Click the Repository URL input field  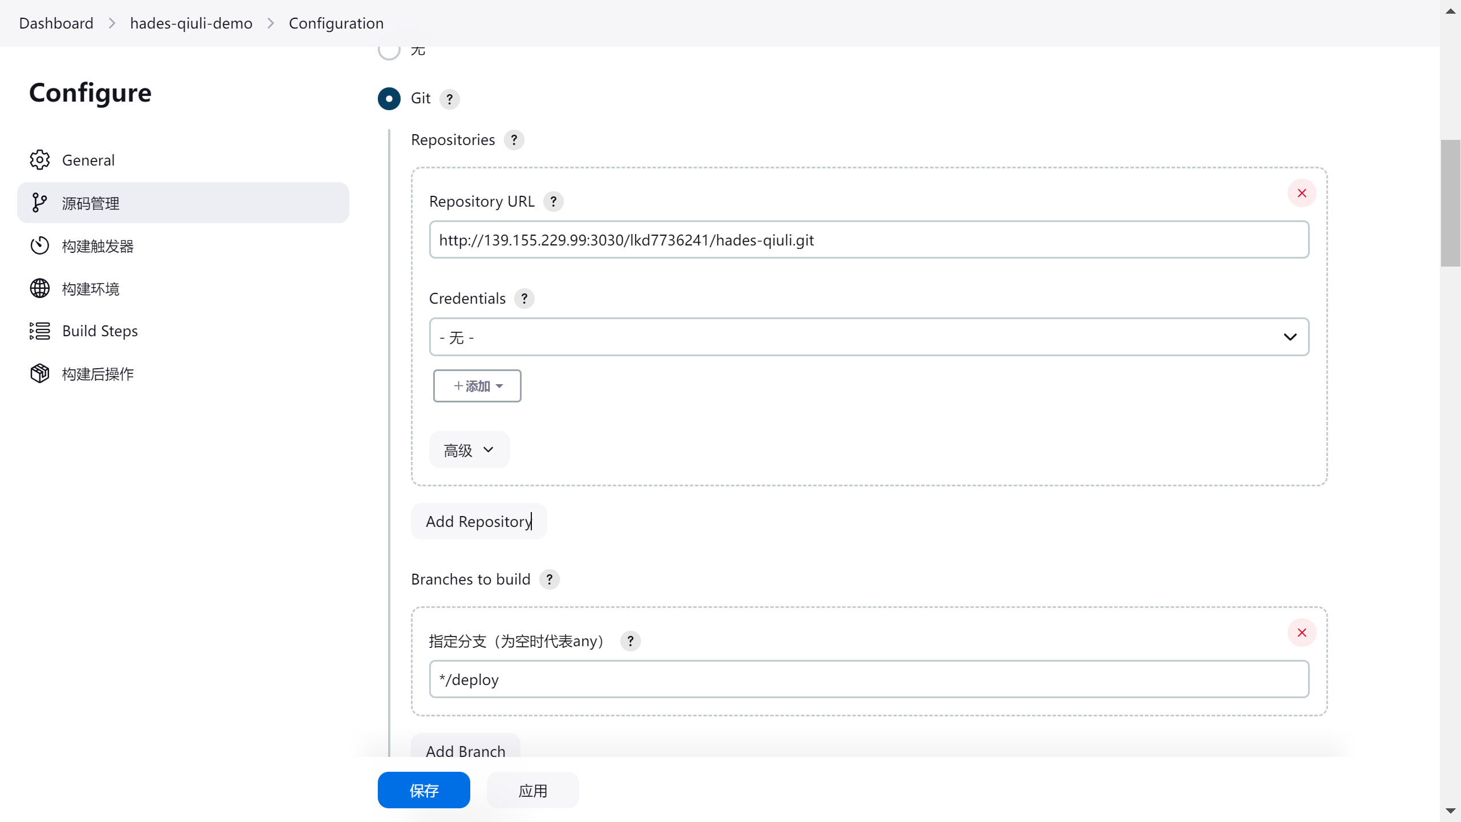tap(869, 240)
